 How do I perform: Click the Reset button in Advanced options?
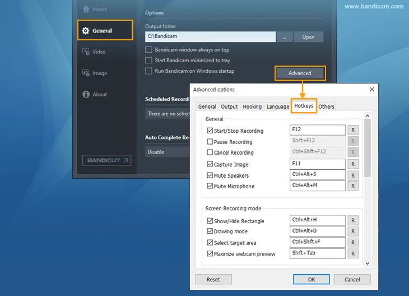(213, 279)
